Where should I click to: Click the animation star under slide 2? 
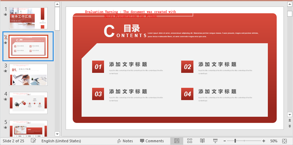pyautogui.click(x=5, y=43)
